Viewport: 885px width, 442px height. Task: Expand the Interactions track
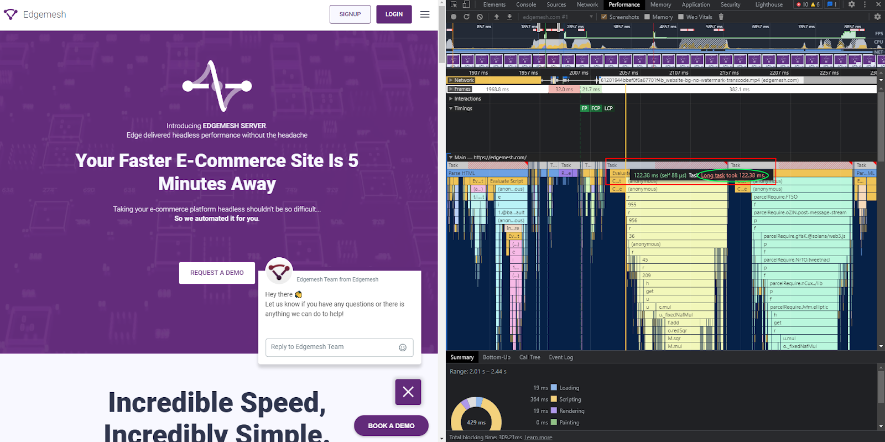(451, 98)
